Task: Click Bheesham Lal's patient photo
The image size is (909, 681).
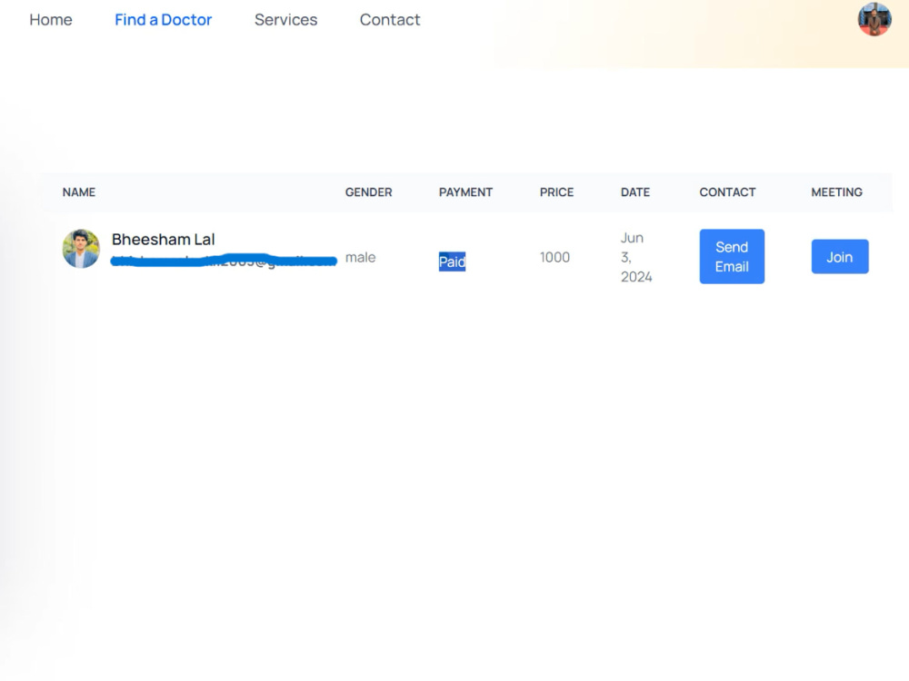Action: click(x=81, y=249)
